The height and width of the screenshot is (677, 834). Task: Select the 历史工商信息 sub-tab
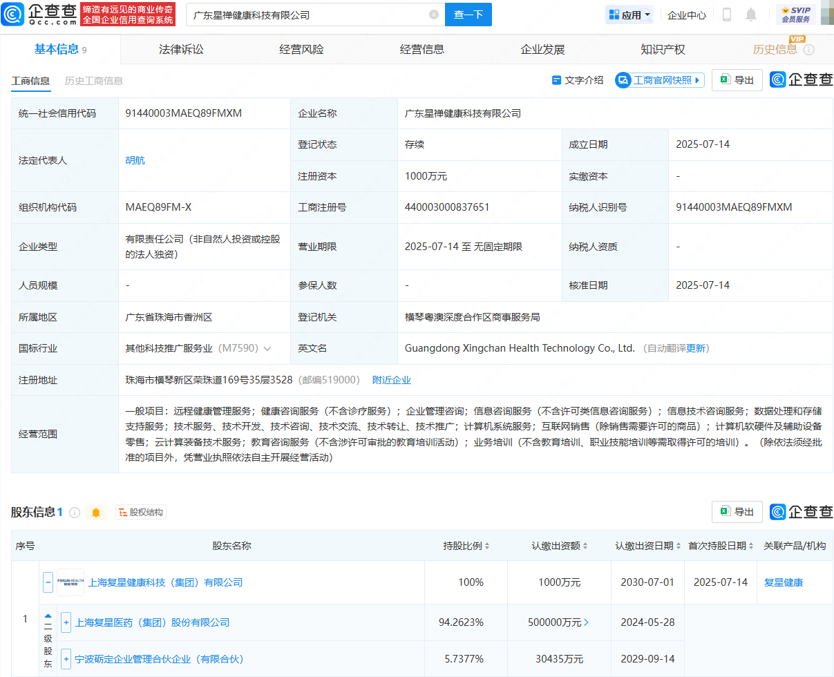coord(94,81)
